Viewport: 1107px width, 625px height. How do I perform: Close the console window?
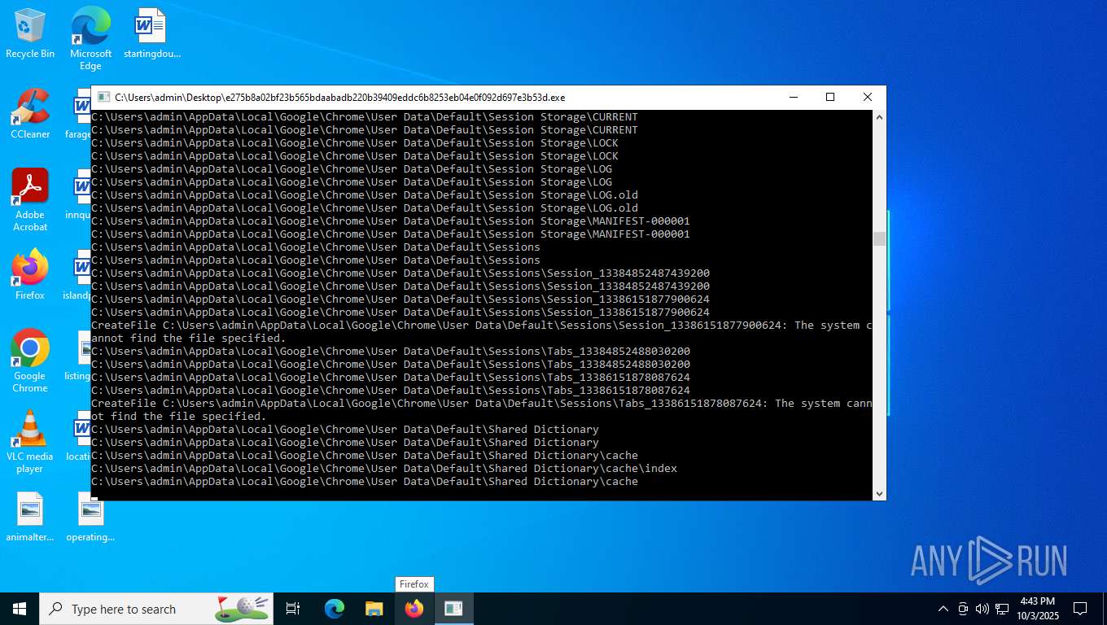click(x=868, y=98)
